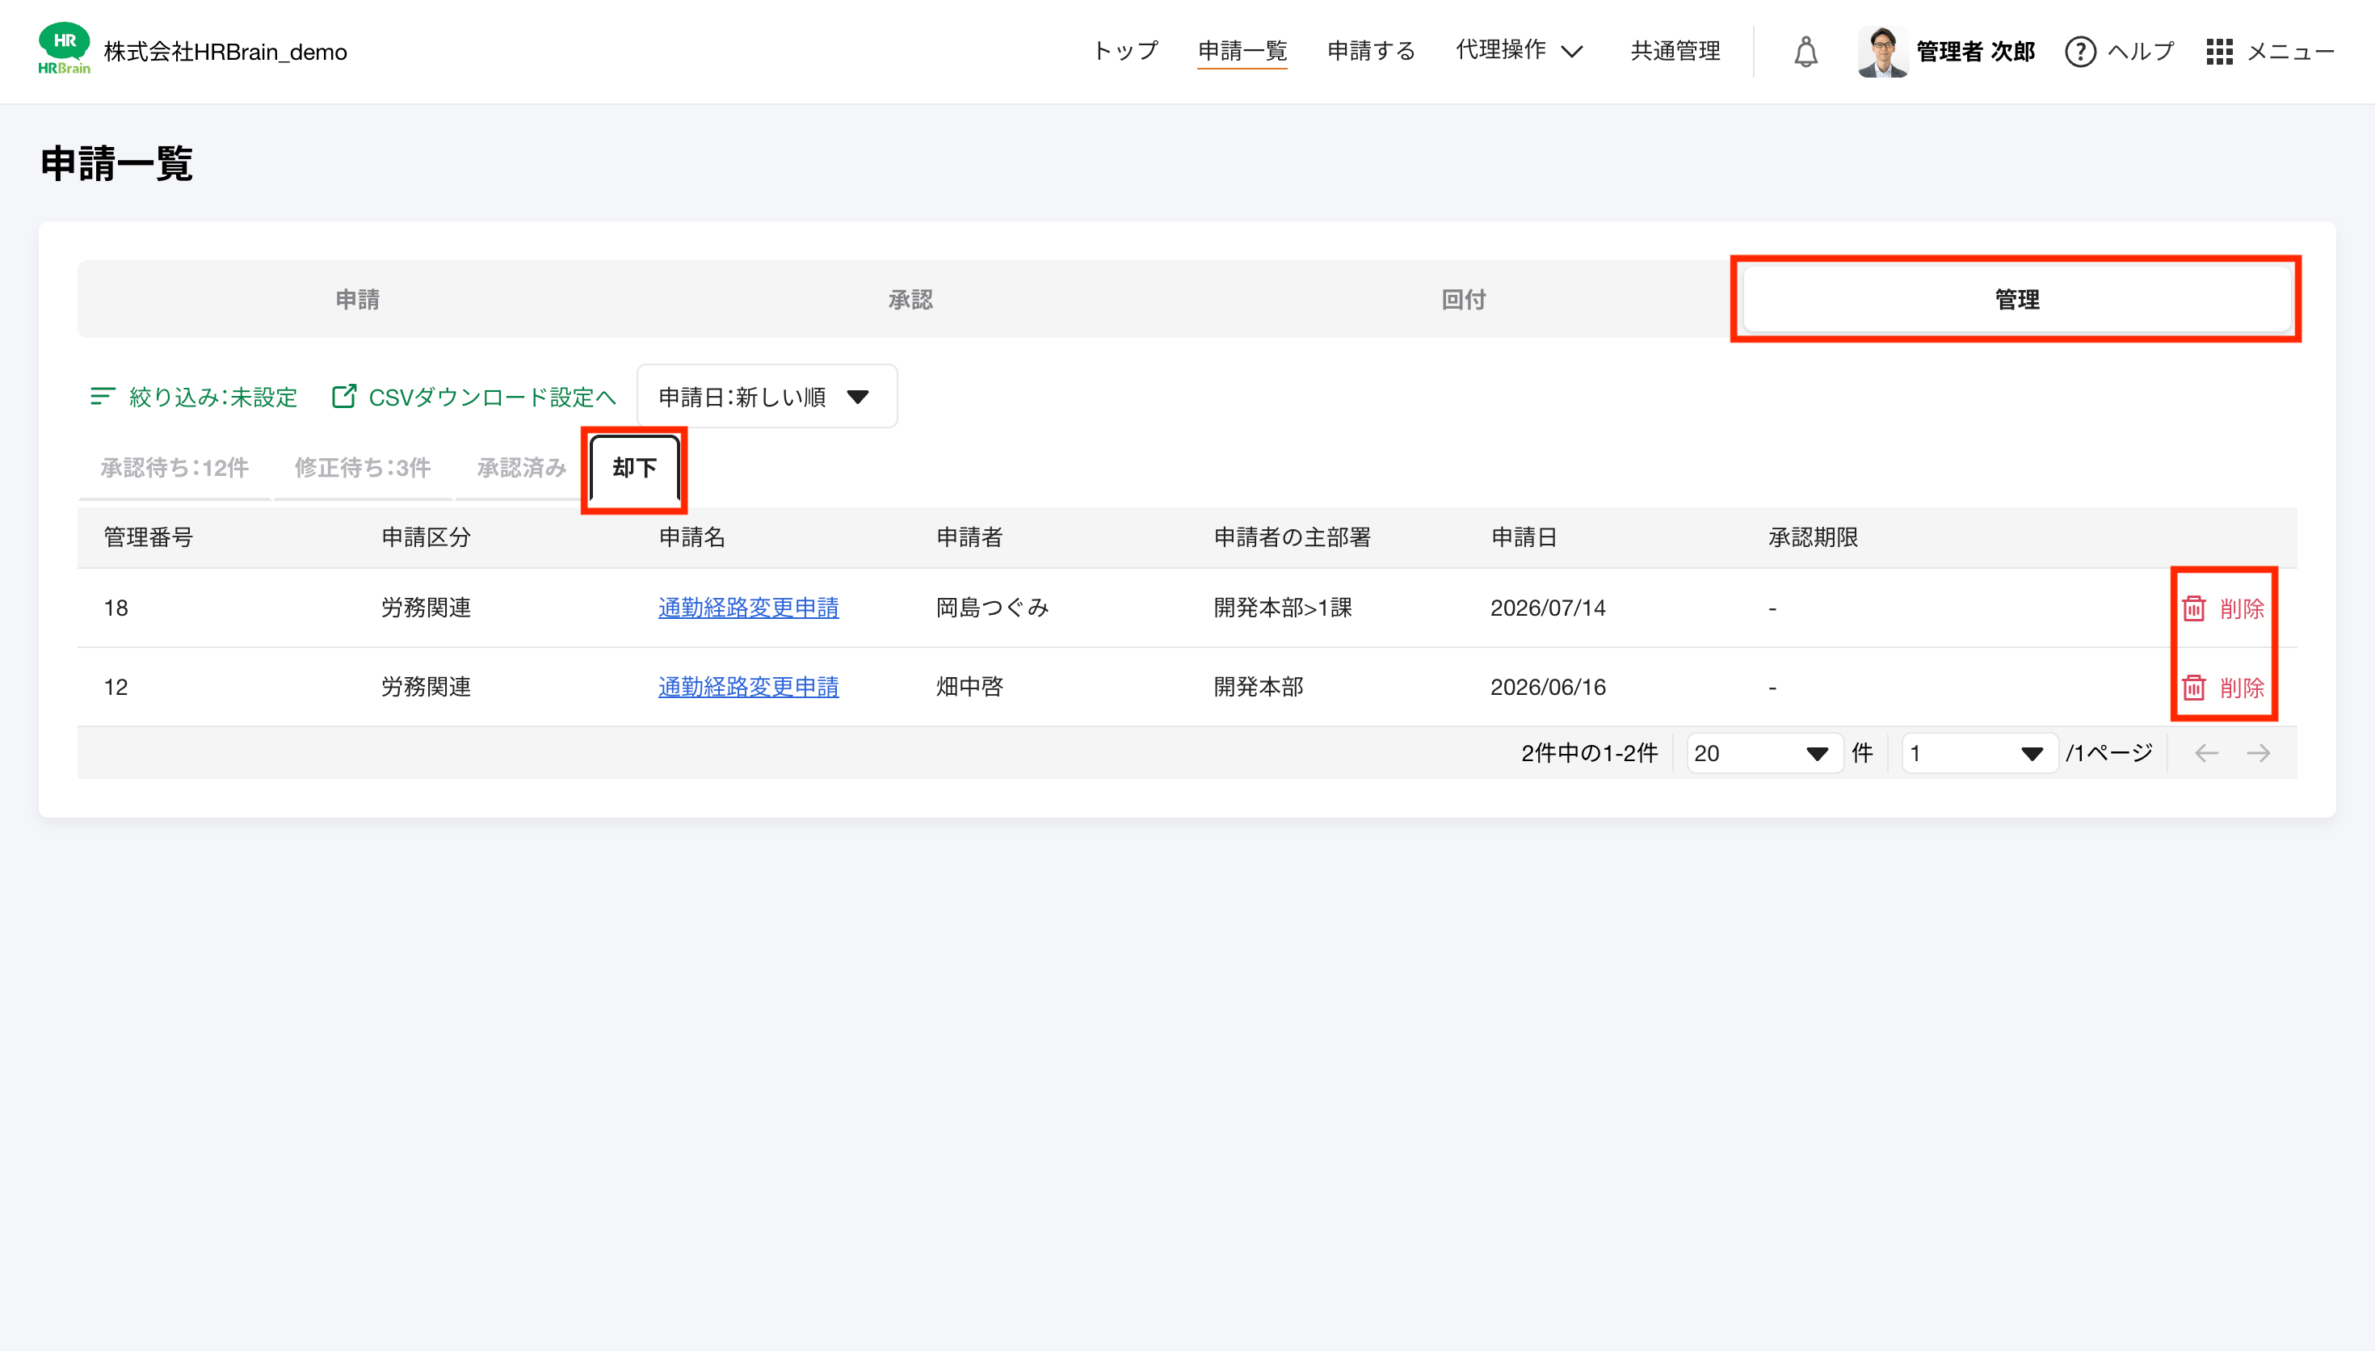2375x1351 pixels.
Task: Select 申請一覧 in top navigation
Action: click(1242, 50)
